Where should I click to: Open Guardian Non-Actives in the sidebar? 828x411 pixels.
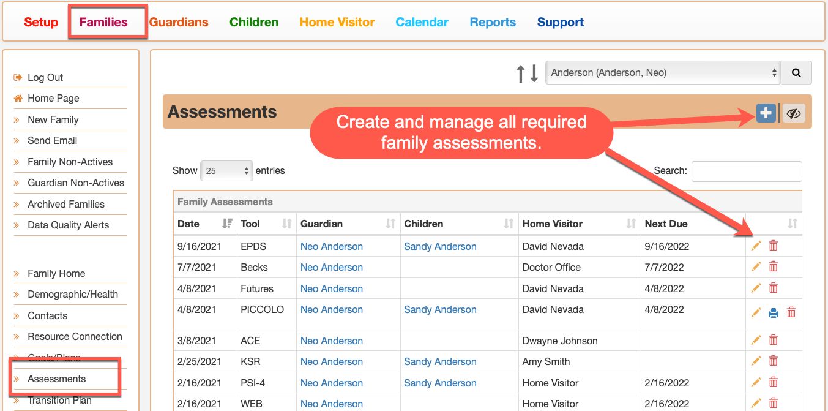point(76,183)
